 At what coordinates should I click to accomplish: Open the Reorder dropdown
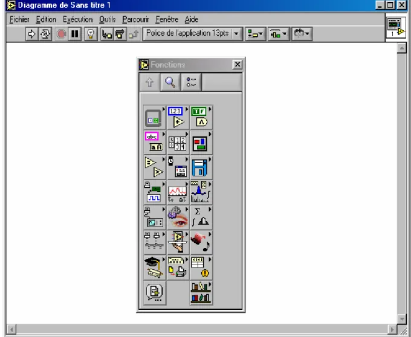pyautogui.click(x=302, y=34)
